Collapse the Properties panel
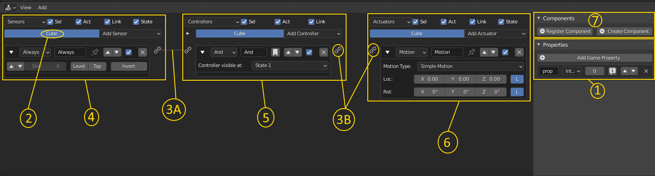This screenshot has width=655, height=176. pos(539,45)
